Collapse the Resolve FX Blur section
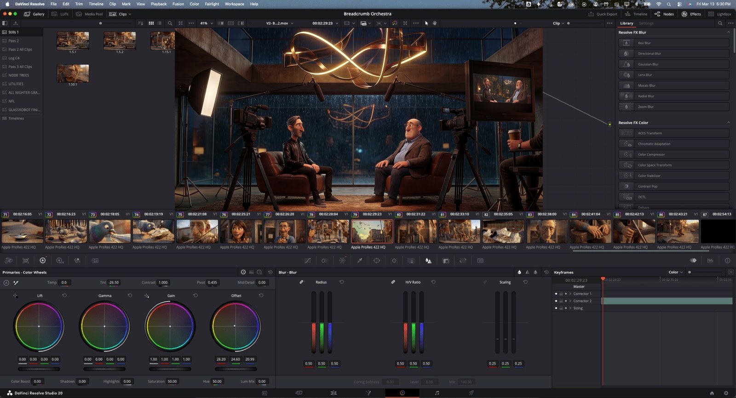 pos(728,33)
